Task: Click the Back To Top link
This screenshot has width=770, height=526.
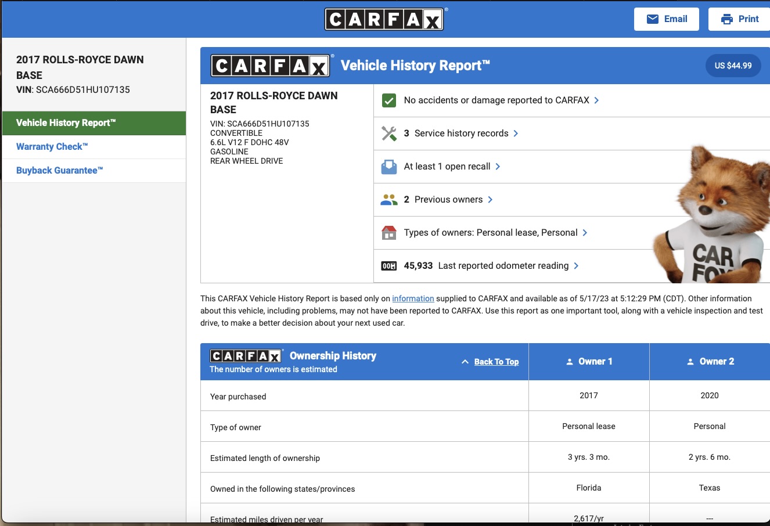Action: pyautogui.click(x=496, y=362)
